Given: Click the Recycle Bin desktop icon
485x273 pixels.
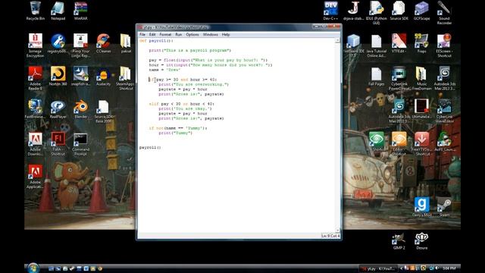Looking at the screenshot, I should tap(36, 11).
